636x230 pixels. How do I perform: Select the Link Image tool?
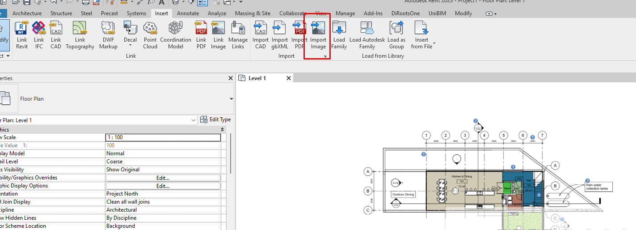[218, 35]
